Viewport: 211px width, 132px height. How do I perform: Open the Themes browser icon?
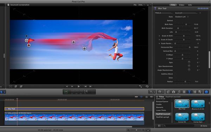click(x=200, y=92)
